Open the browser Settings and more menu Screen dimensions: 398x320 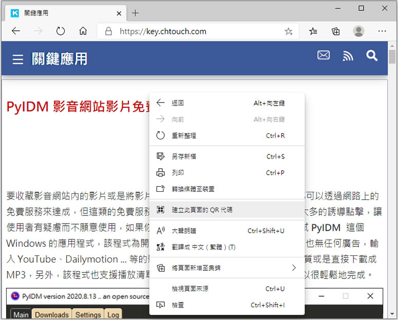click(382, 31)
